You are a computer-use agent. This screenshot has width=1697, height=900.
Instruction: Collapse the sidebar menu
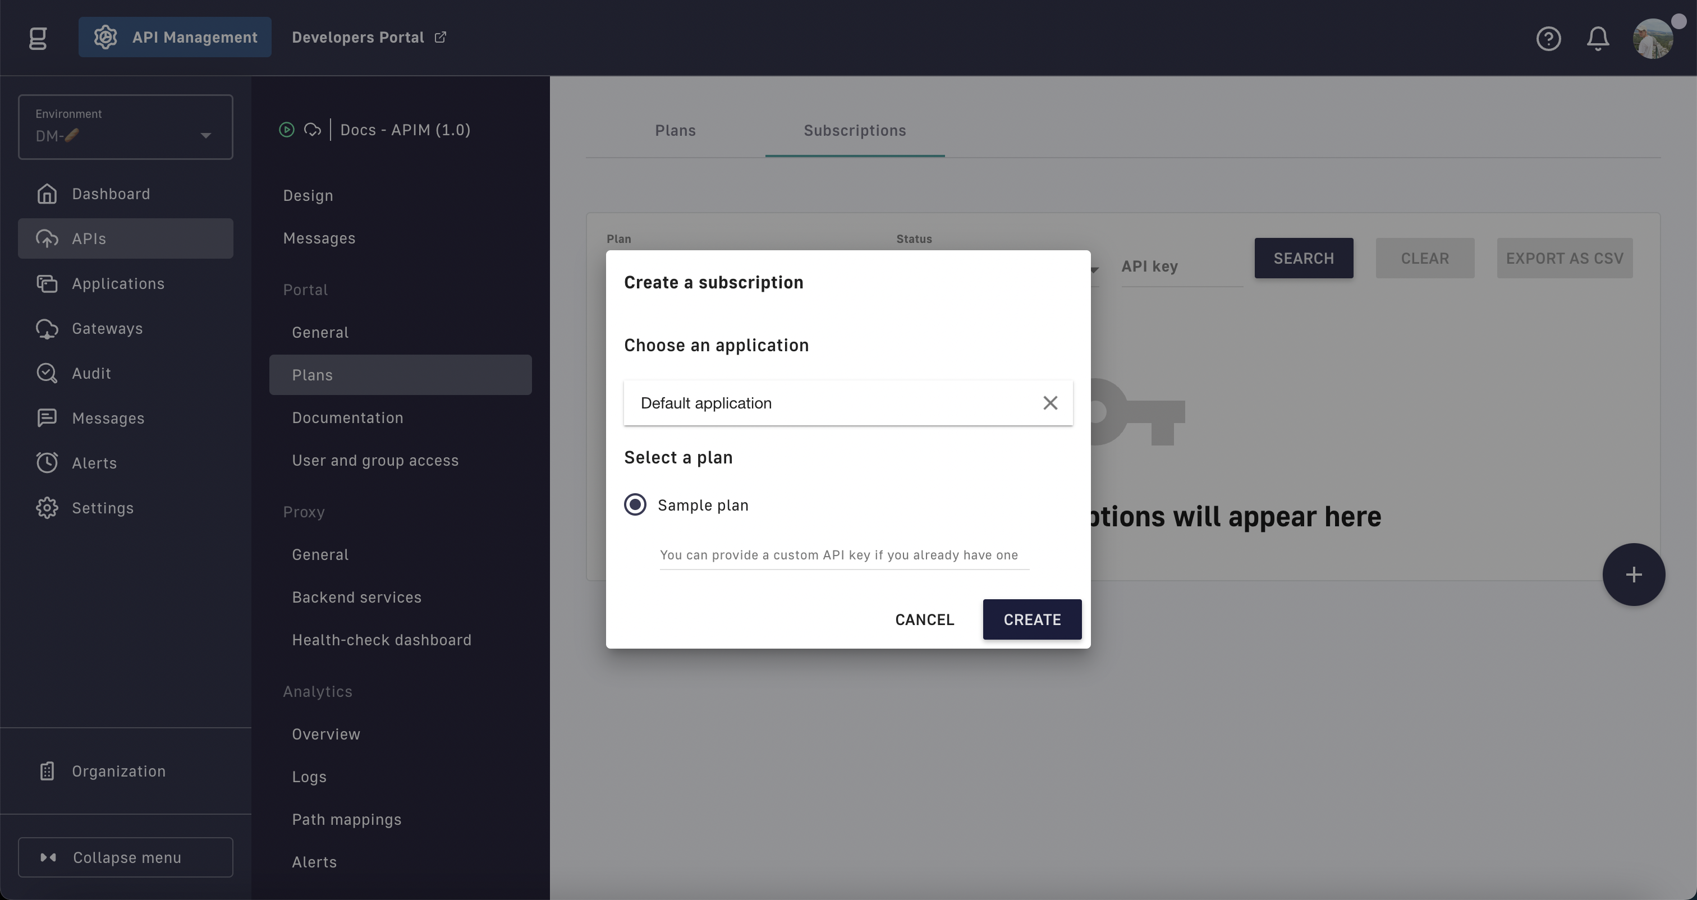(x=125, y=857)
